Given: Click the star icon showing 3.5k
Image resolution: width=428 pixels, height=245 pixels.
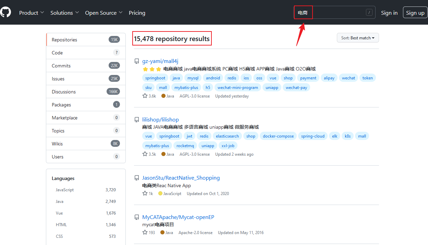Looking at the screenshot, I should click(x=145, y=154).
